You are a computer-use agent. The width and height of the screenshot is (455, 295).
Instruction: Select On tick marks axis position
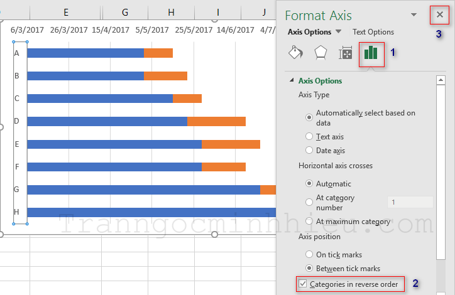click(309, 254)
